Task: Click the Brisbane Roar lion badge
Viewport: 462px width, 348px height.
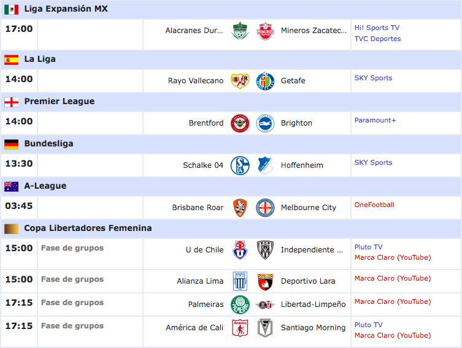Action: coord(240,208)
